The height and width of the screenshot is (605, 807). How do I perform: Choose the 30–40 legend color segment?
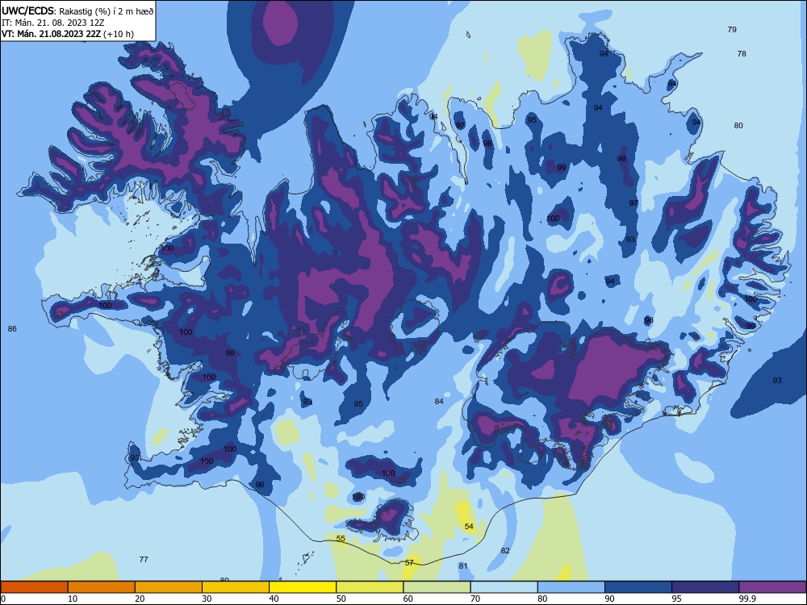click(x=236, y=587)
